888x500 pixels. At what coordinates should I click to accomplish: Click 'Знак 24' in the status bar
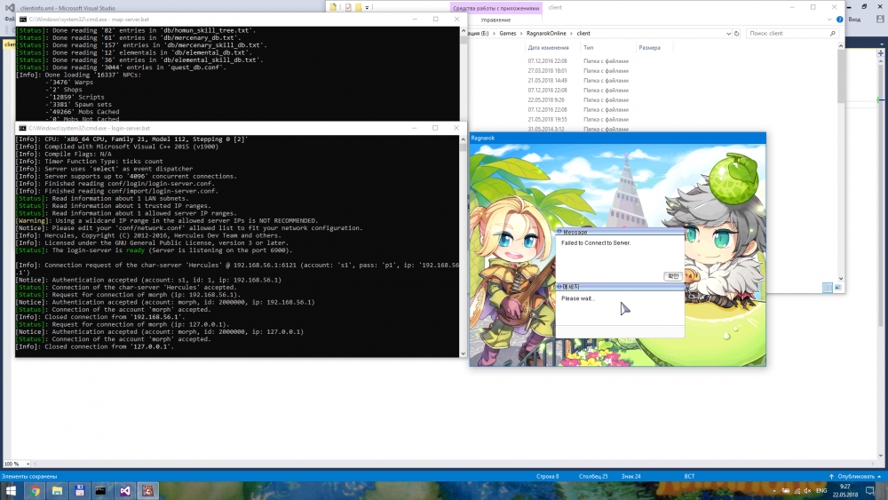(630, 476)
